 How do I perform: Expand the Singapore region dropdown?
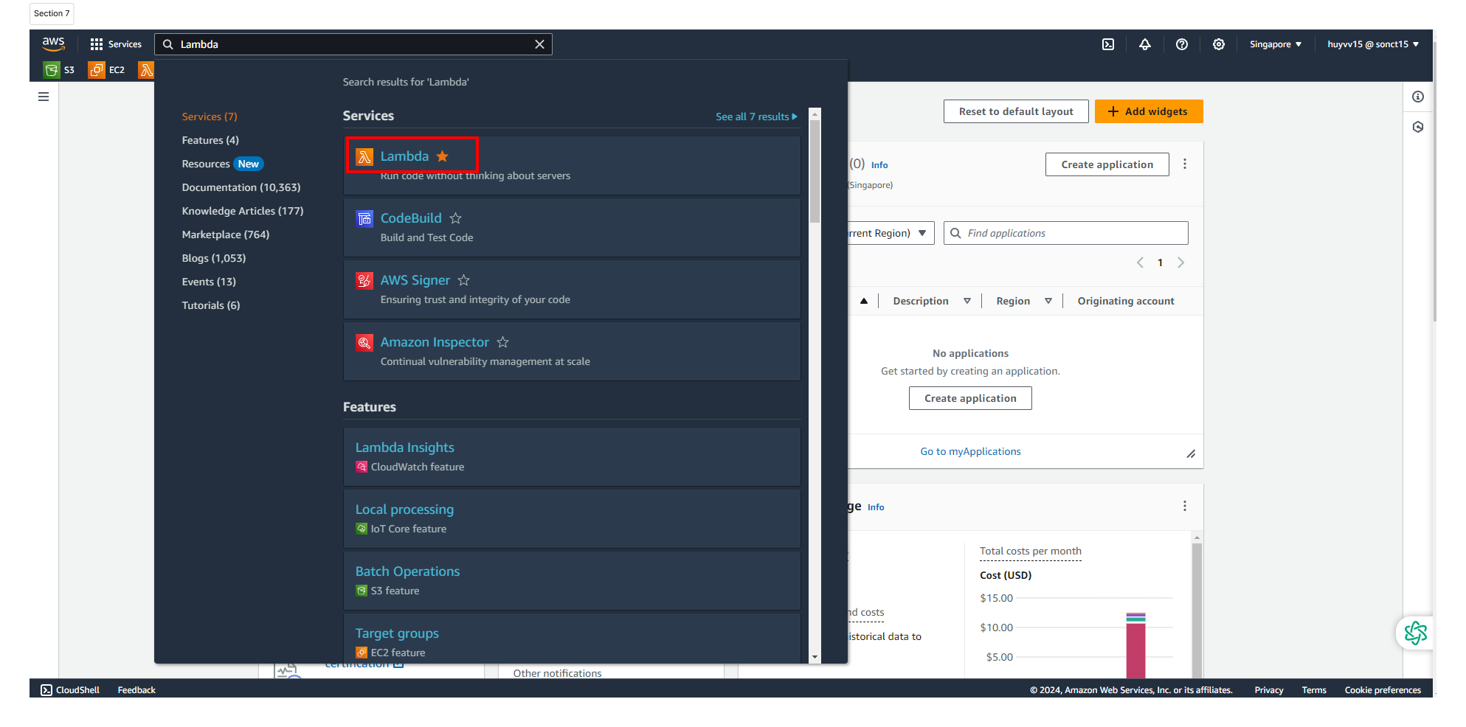pos(1275,44)
